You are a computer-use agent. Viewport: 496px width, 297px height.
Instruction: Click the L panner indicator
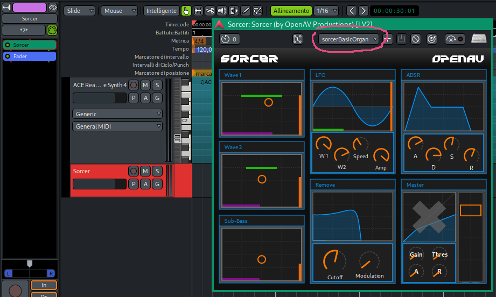click(8, 274)
